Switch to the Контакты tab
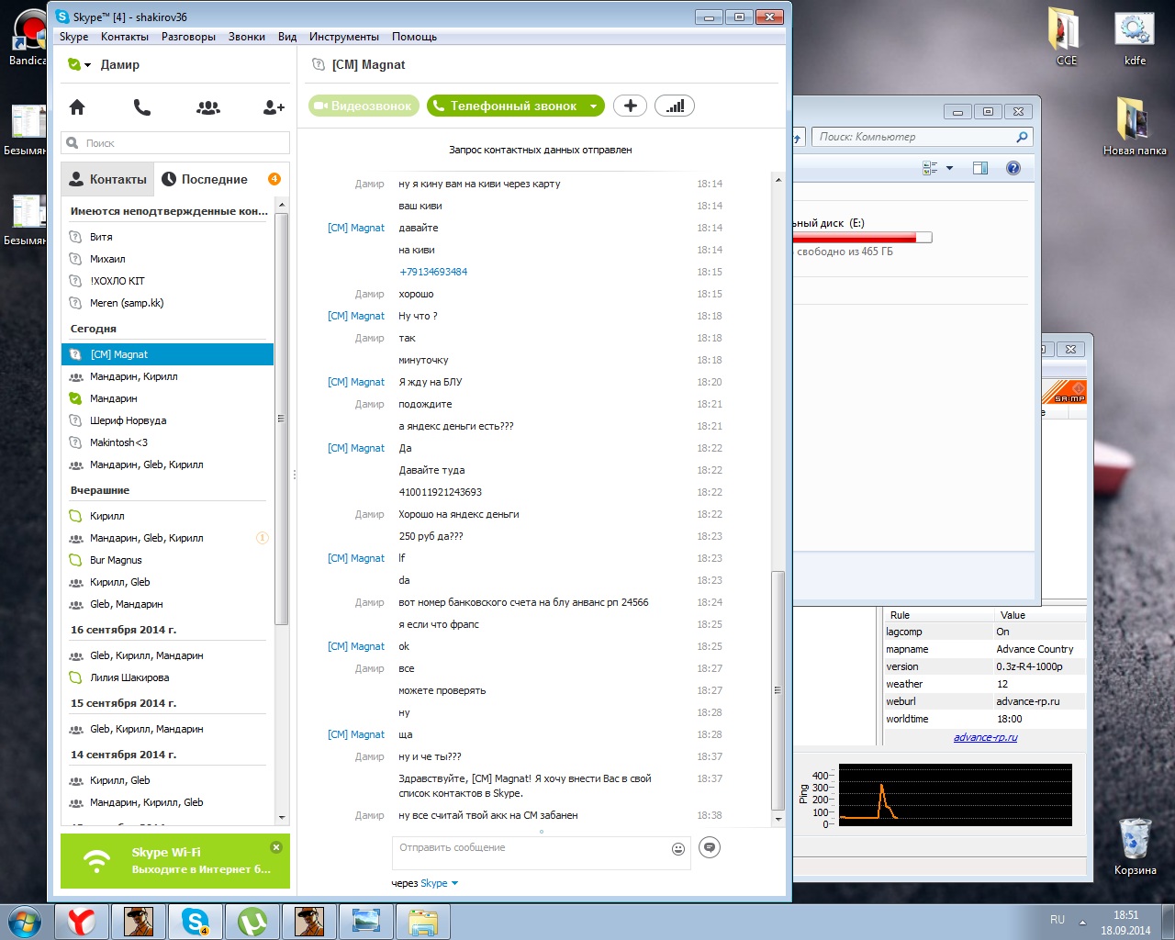Viewport: 1175px width, 940px height. (x=107, y=179)
